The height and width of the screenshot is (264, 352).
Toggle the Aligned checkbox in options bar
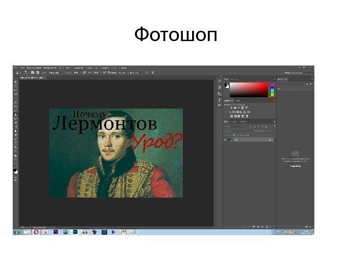(109, 72)
